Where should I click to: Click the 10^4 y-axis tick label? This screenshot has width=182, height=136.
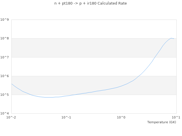pyautogui.click(x=5, y=113)
